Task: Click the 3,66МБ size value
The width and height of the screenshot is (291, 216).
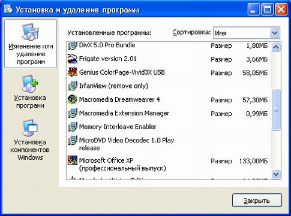Action: point(257,59)
